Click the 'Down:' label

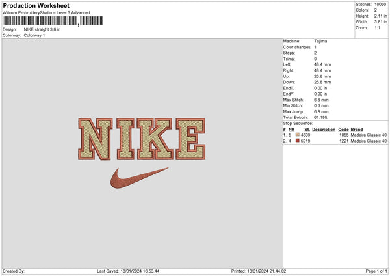click(289, 82)
